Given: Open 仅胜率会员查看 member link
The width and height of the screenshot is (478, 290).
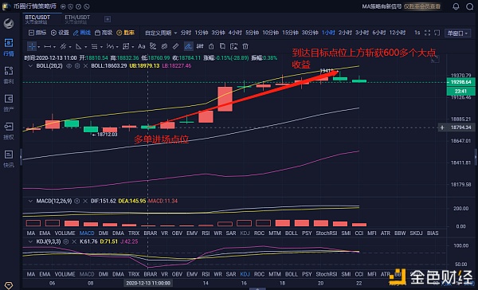Looking at the screenshot, I should 422,6.
